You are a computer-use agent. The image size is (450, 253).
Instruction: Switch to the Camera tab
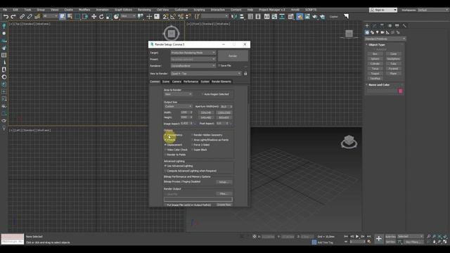(x=176, y=82)
